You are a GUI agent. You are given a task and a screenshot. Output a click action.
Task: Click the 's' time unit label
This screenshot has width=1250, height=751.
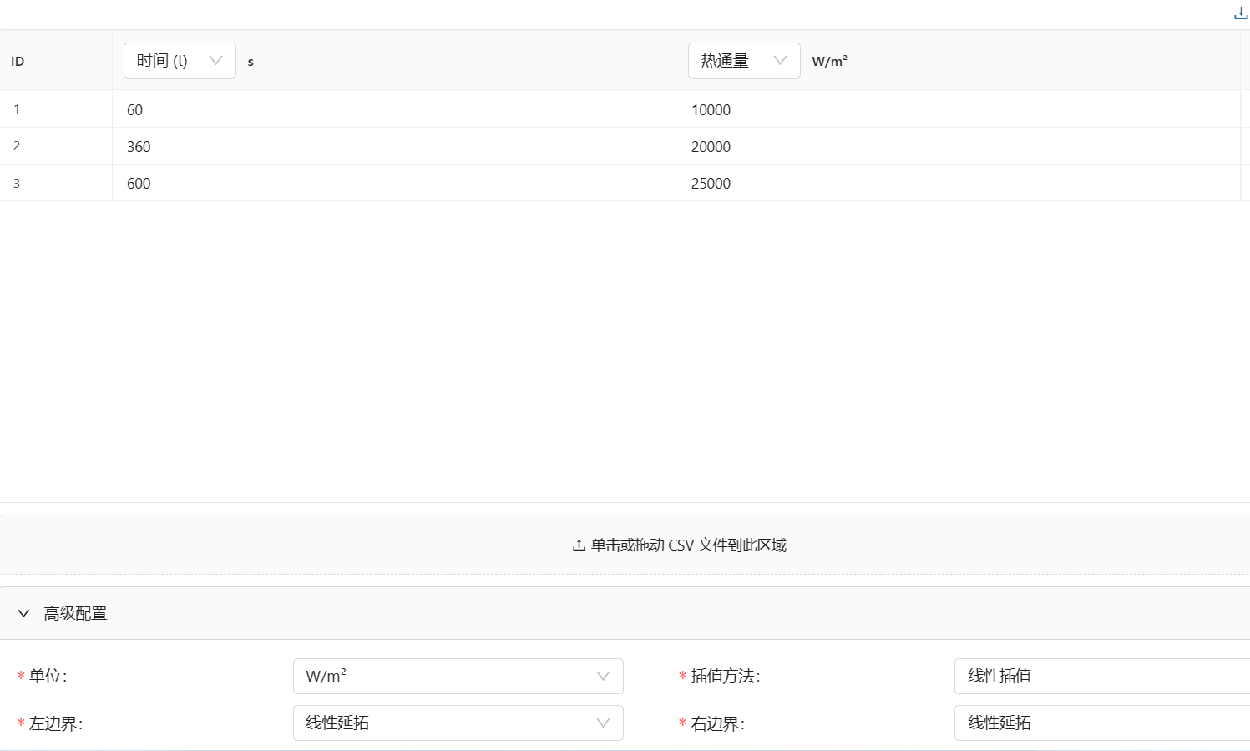click(251, 62)
